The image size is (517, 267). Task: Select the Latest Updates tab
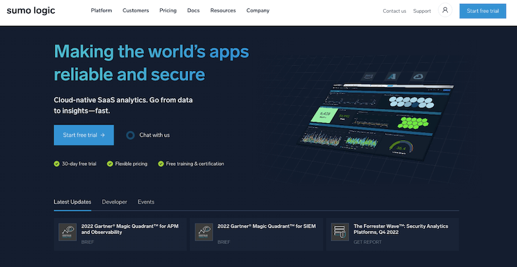(72, 202)
